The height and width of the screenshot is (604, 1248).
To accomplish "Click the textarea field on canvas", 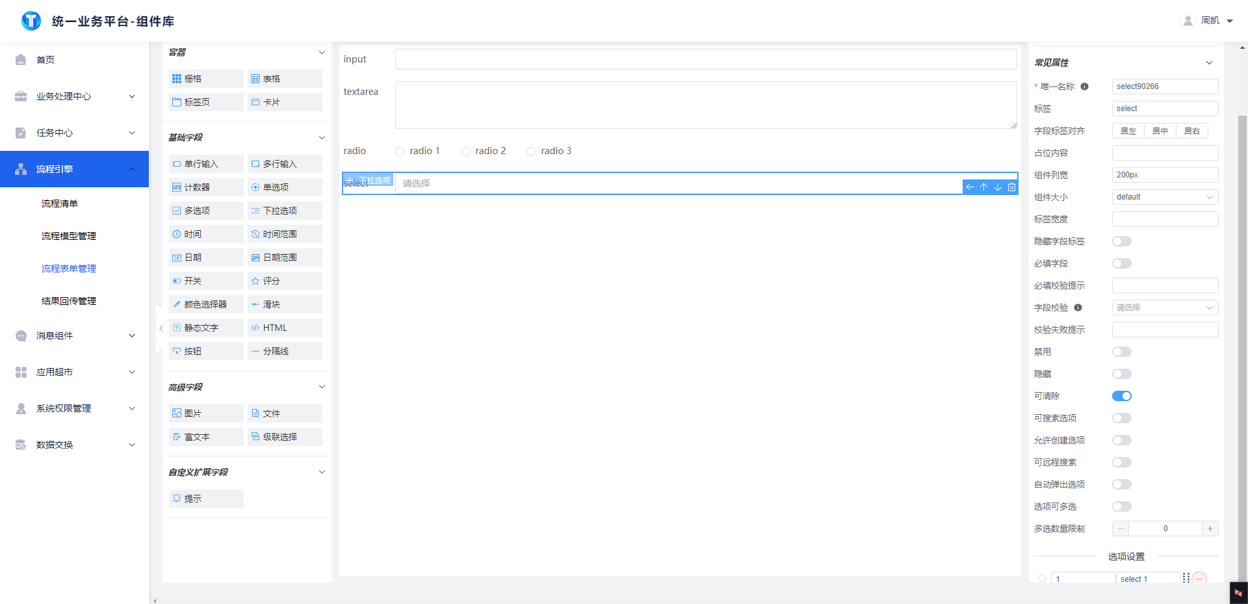I will 706,105.
